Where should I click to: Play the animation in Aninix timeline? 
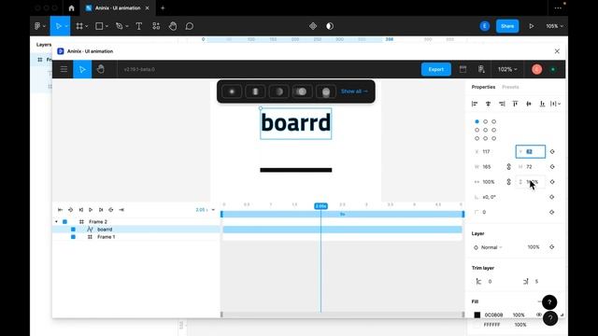pyautogui.click(x=91, y=210)
